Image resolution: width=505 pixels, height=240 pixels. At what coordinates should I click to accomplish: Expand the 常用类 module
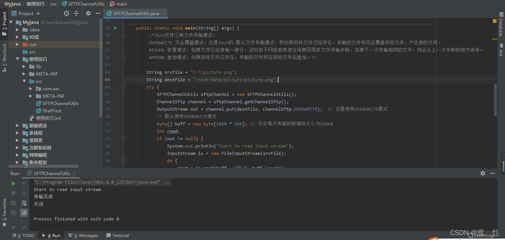[x=18, y=140]
